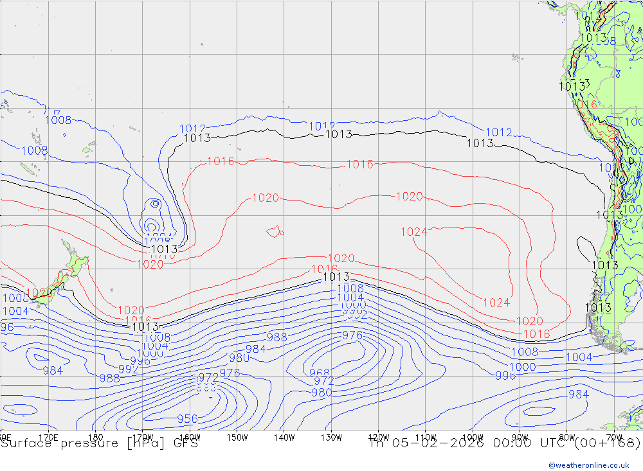The width and height of the screenshot is (643, 471).
Task: Click the 170W longitude axis label
Action: point(143,438)
